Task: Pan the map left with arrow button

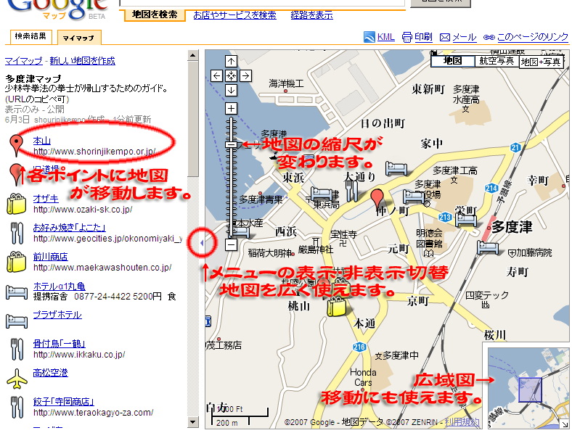Action: (x=216, y=75)
